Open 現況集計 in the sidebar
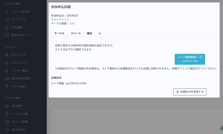The image size is (223, 134). tap(17, 106)
